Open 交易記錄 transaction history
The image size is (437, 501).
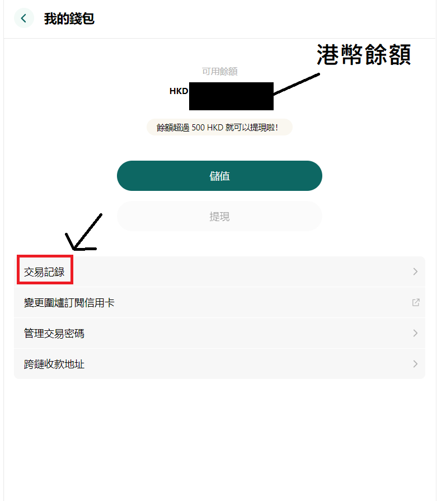(219, 271)
